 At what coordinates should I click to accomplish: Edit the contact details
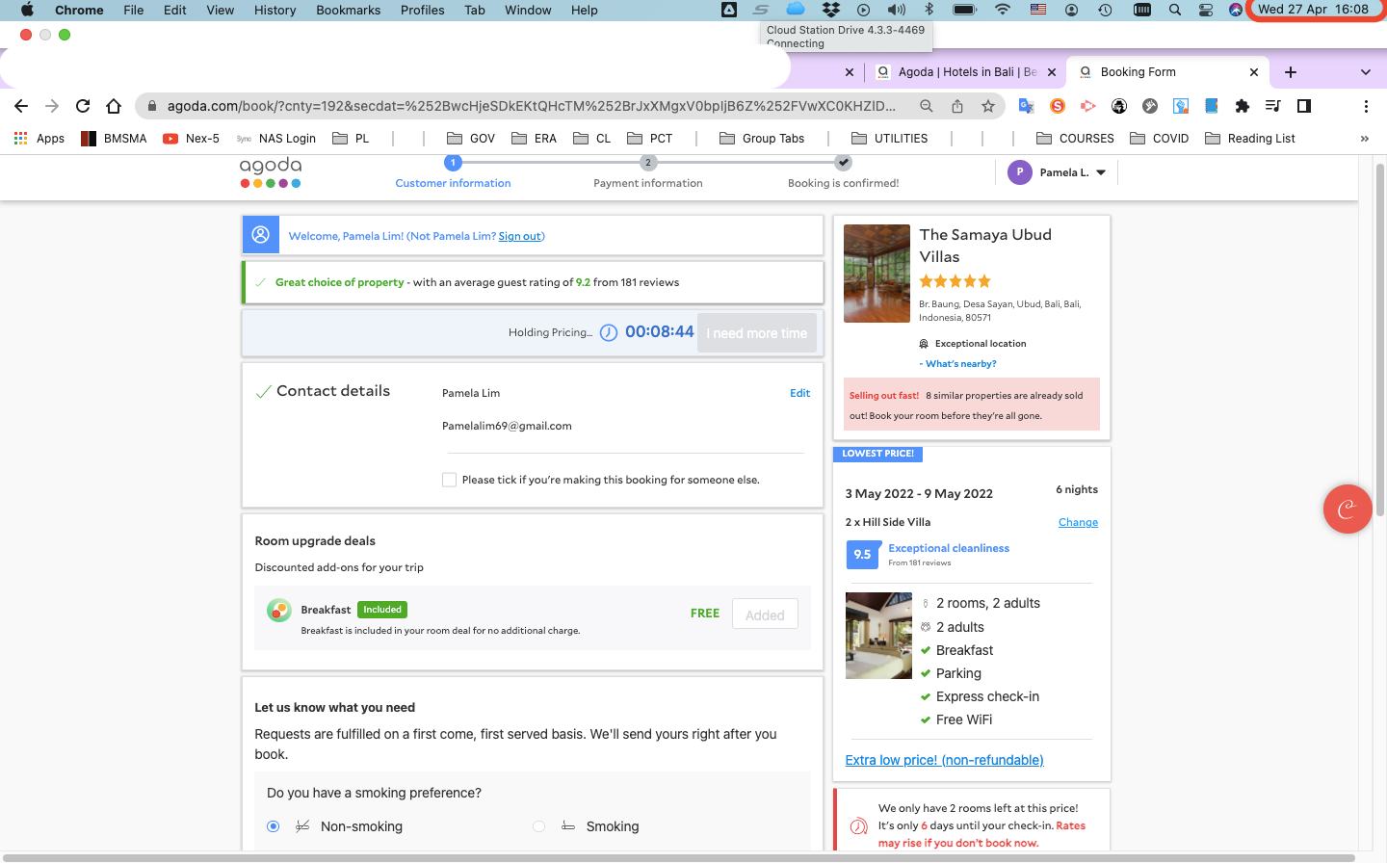799,393
